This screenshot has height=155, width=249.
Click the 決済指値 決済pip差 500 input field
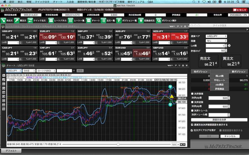click(218, 98)
